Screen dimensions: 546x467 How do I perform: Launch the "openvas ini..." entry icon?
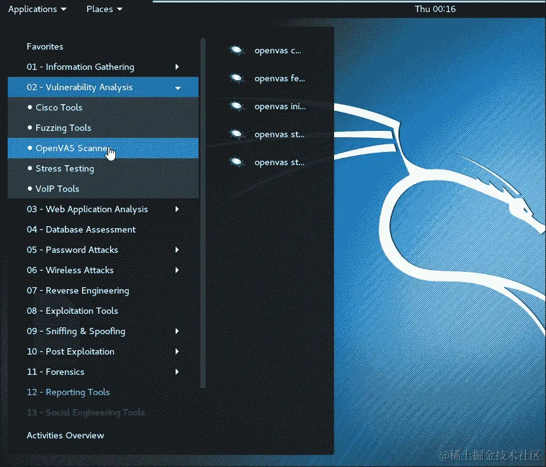click(x=237, y=105)
